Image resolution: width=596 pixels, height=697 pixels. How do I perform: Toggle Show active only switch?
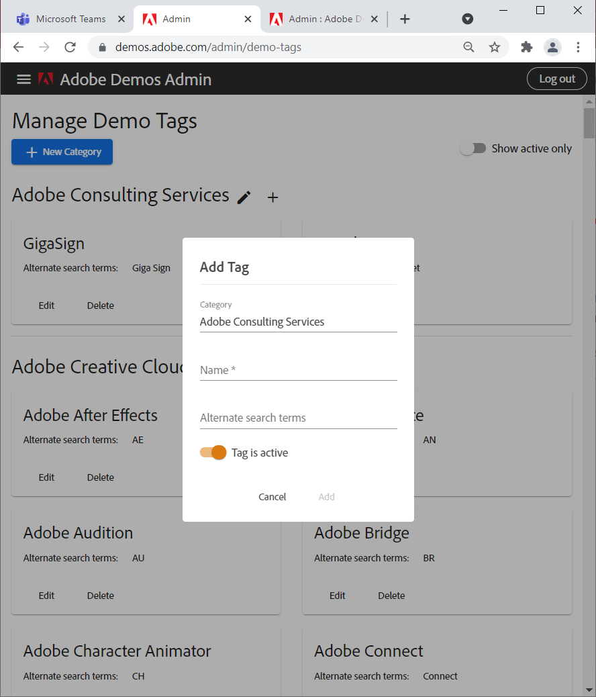coord(473,148)
